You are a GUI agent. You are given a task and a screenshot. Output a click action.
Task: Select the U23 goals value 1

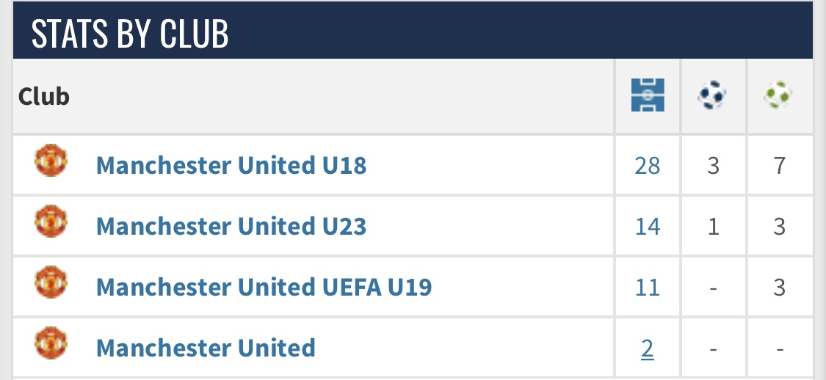[713, 227]
